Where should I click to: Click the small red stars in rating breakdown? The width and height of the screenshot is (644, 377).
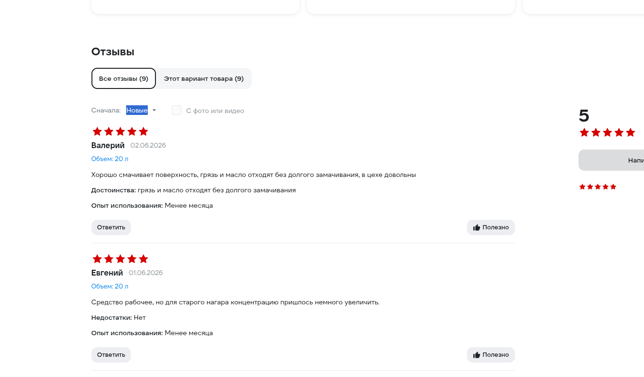(598, 187)
